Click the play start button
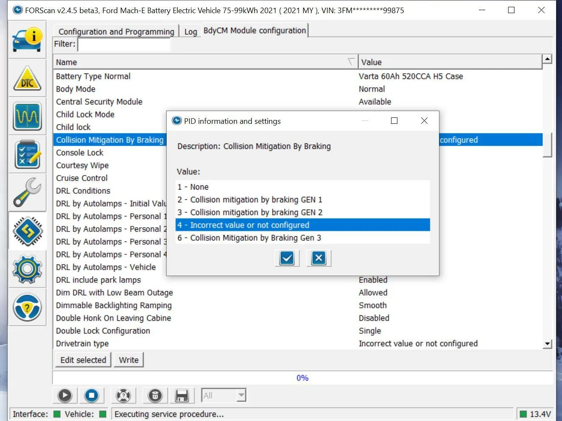 [x=65, y=396]
